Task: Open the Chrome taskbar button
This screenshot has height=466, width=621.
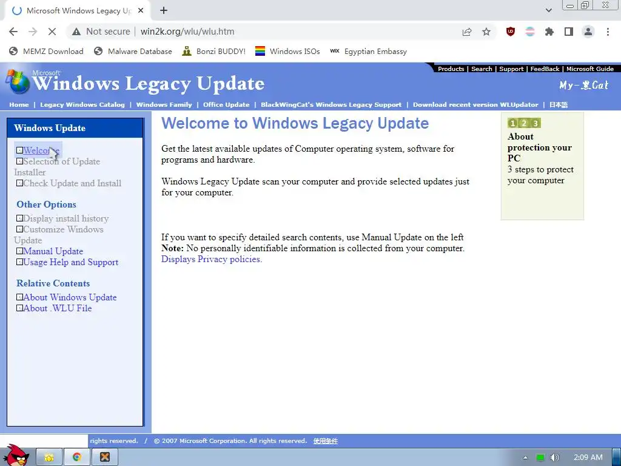Action: 77,458
